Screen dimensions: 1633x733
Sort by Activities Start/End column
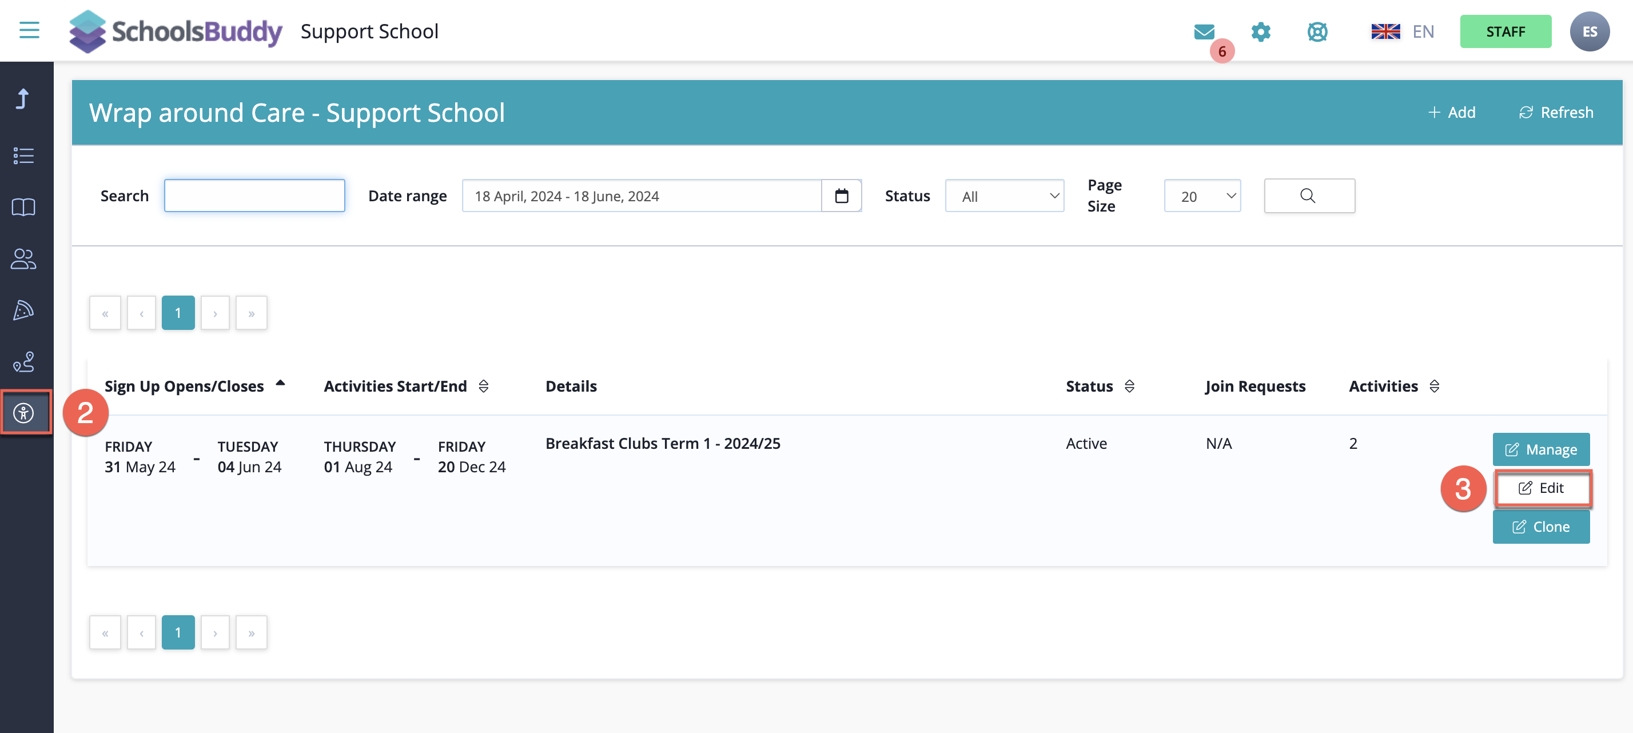(x=484, y=386)
